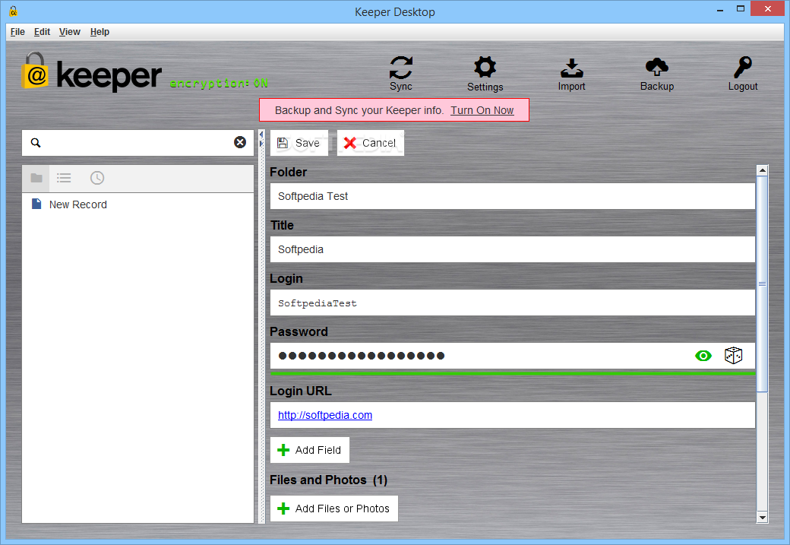Maximize the Keeper Desktop window
Viewport: 790px width, 545px height.
pyautogui.click(x=740, y=8)
